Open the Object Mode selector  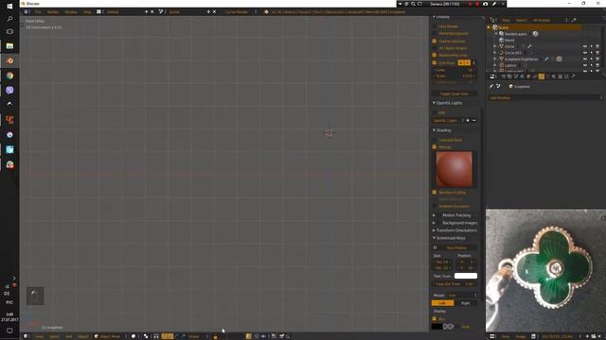point(110,336)
